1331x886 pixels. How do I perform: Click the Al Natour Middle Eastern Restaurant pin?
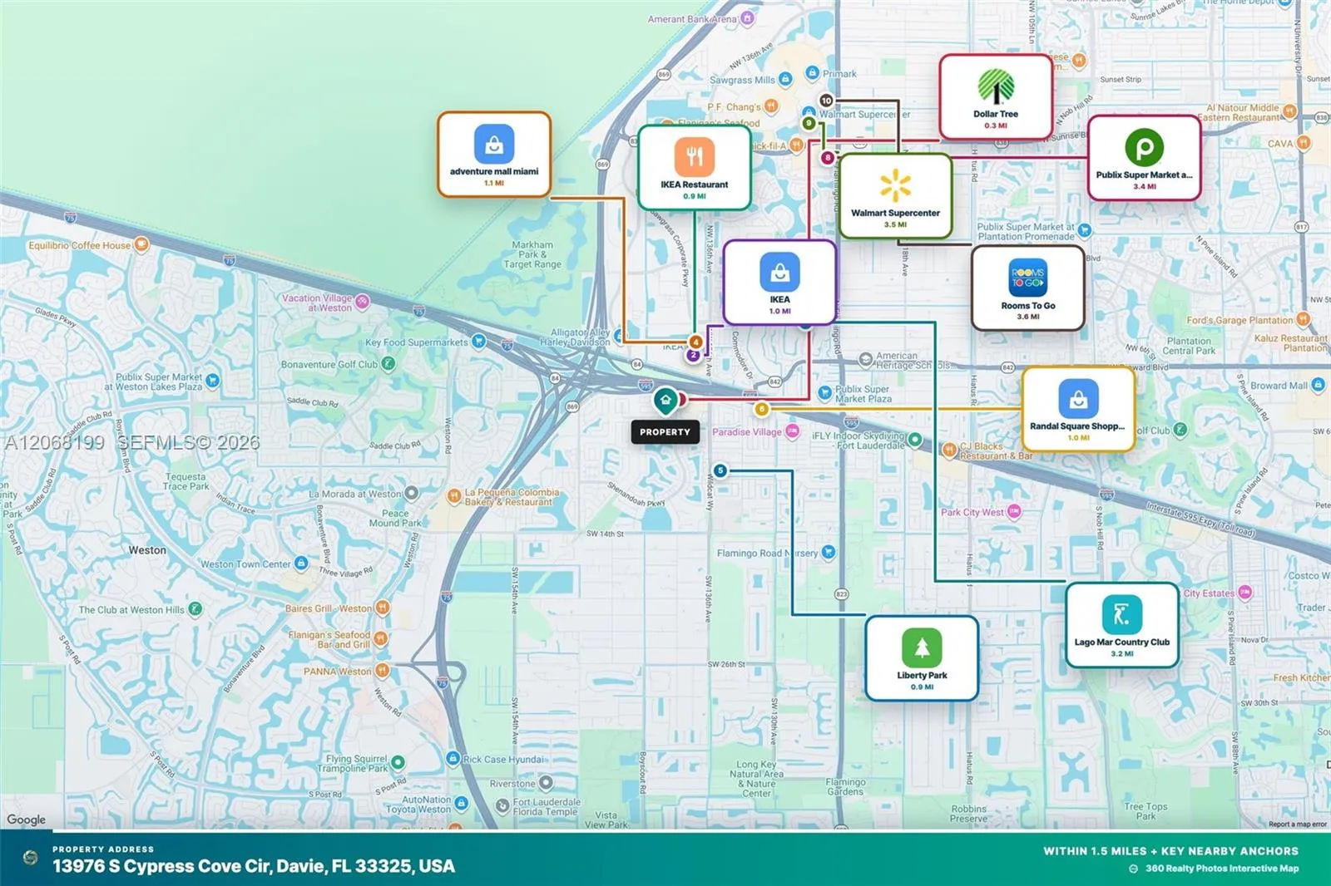coord(1289,111)
